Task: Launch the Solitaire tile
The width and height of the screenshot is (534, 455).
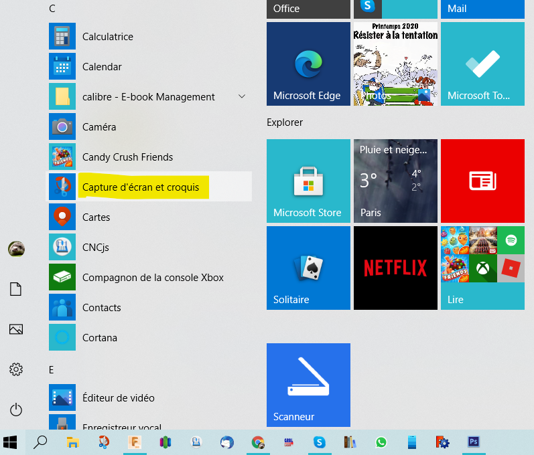Action: pos(308,268)
